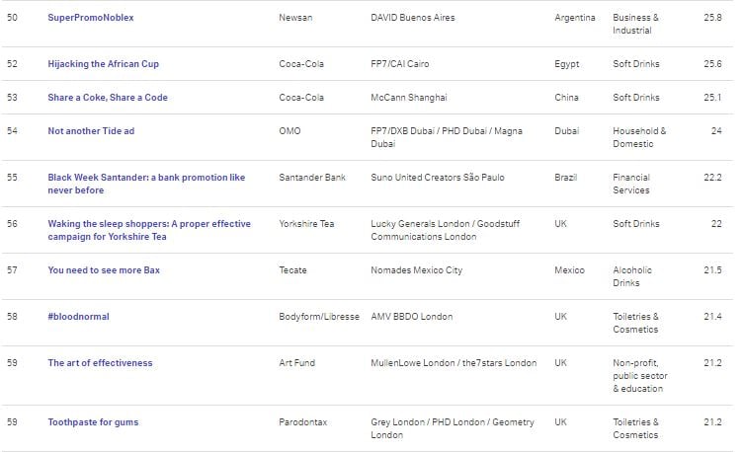Click the Parodontax brand cell
Screen dimensions: 743x452
[303, 422]
